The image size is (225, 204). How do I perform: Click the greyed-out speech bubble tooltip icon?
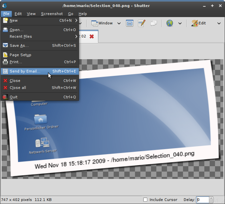click(x=153, y=23)
